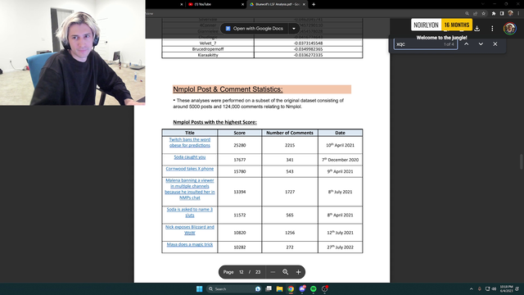Select date 7th December 2020

coord(341,160)
